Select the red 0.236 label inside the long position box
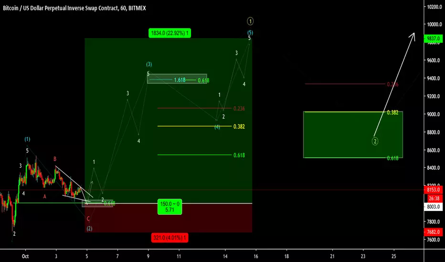The width and height of the screenshot is (445, 262). [239, 109]
